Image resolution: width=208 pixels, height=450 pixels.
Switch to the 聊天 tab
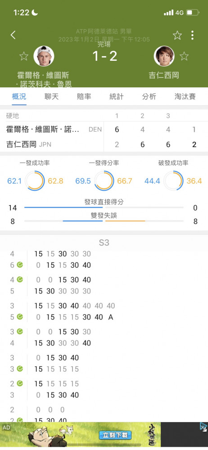coord(52,96)
